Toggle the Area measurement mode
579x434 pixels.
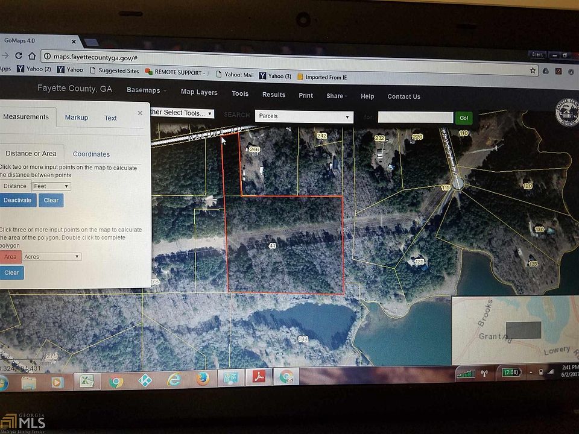10,257
